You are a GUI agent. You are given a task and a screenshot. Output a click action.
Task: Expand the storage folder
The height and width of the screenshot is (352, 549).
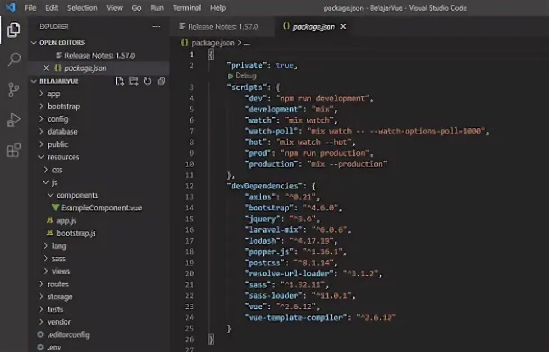click(41, 297)
